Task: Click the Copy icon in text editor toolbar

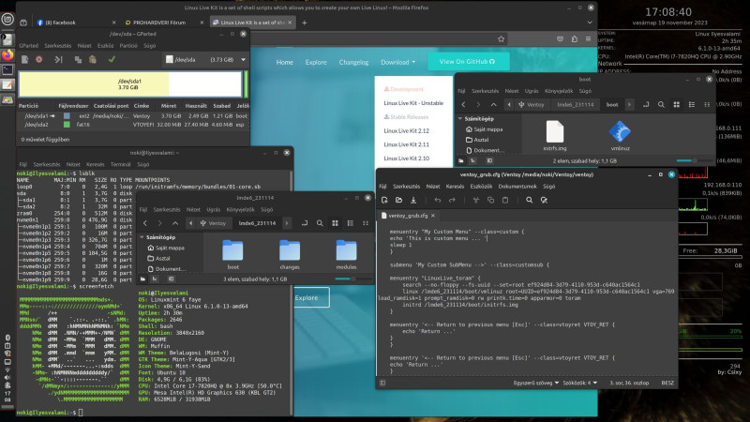Action: (490, 200)
